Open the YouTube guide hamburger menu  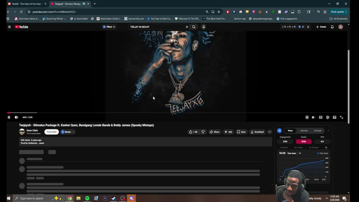tap(9, 27)
